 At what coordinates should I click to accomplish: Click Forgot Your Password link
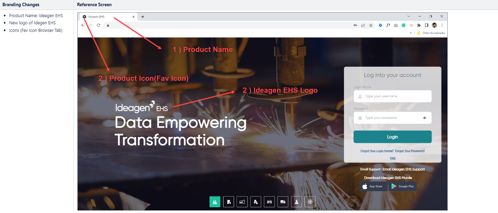tap(410, 151)
